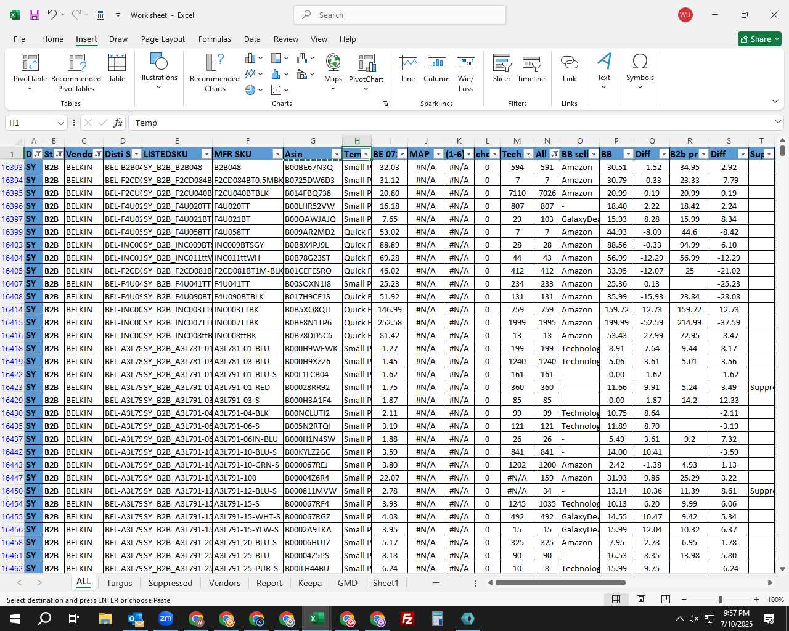Add a Slicer filter
This screenshot has height=631, width=789.
[502, 68]
